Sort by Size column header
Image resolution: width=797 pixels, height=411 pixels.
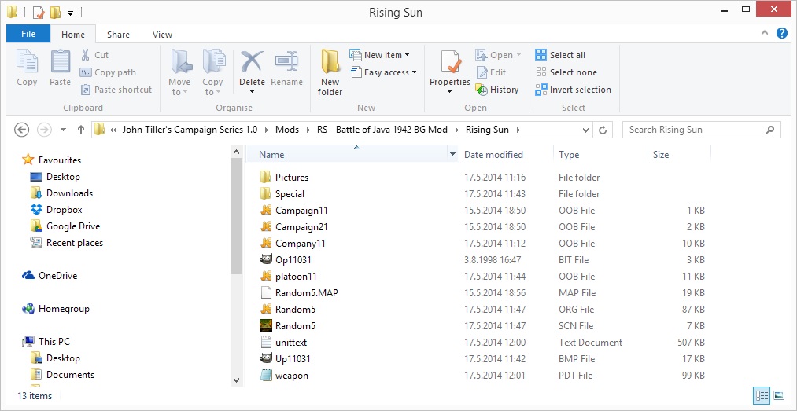pyautogui.click(x=661, y=155)
